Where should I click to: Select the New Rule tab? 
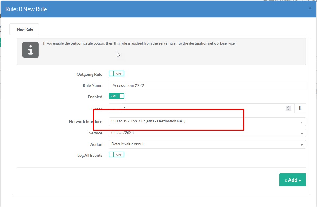click(x=25, y=29)
